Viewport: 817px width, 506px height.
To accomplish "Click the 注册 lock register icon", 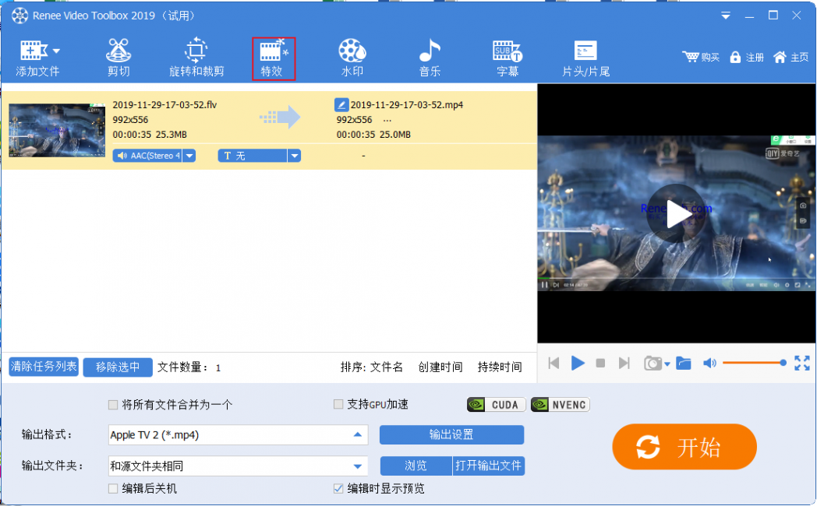I will tap(735, 57).
